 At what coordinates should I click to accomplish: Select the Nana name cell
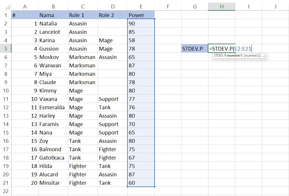(53, 133)
